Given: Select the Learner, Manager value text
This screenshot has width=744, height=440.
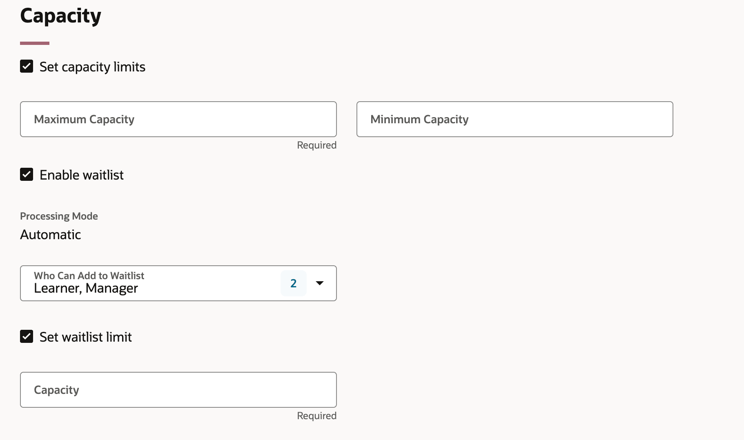Looking at the screenshot, I should (85, 288).
